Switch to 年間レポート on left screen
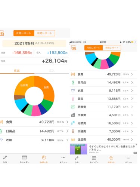The width and height of the screenshot is (140, 187). click(x=44, y=33)
